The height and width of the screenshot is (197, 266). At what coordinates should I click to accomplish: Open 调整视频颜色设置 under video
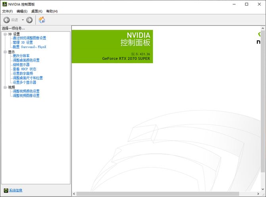tap(26, 91)
